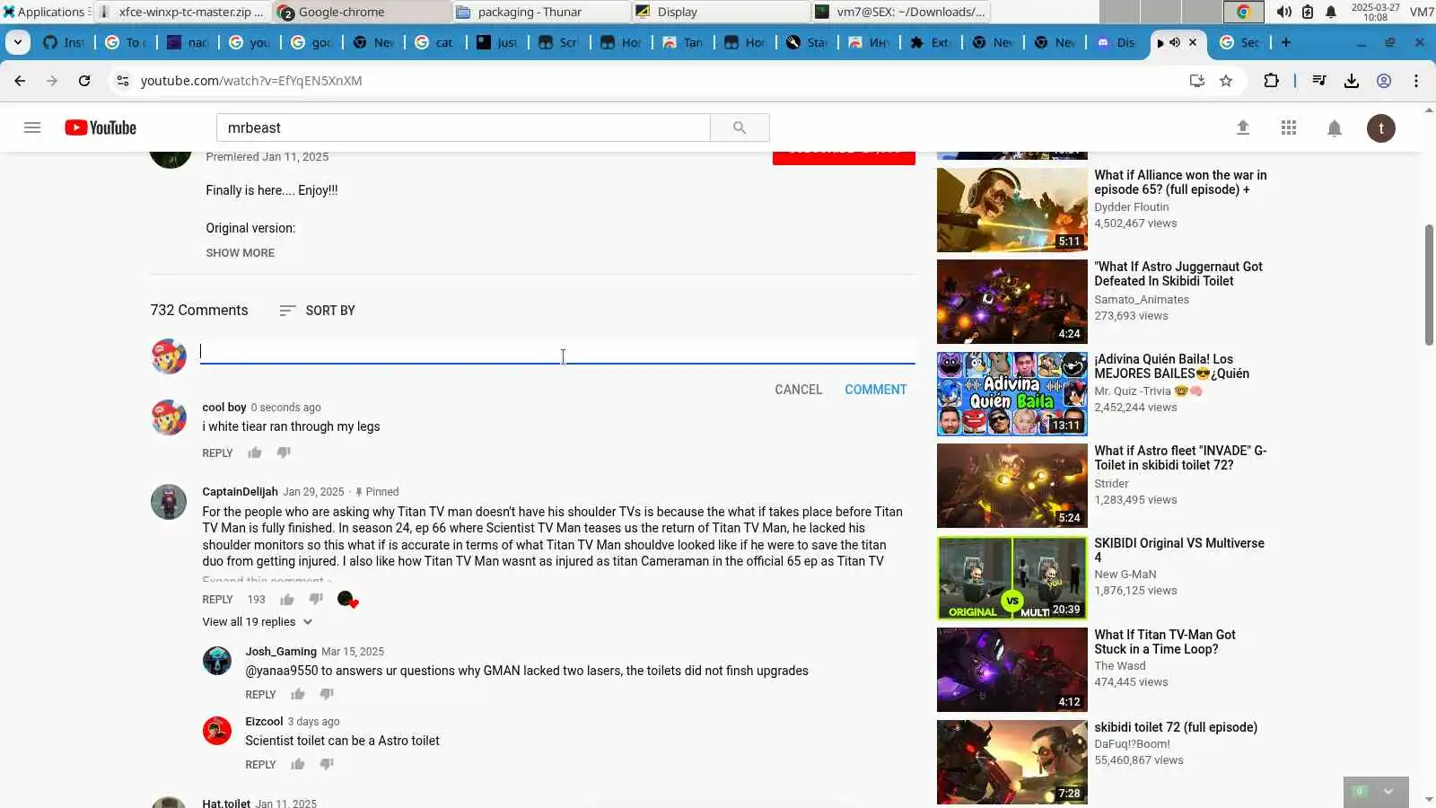Image resolution: width=1436 pixels, height=808 pixels.
Task: Open the YouTube hamburger guide menu
Action: tap(32, 127)
